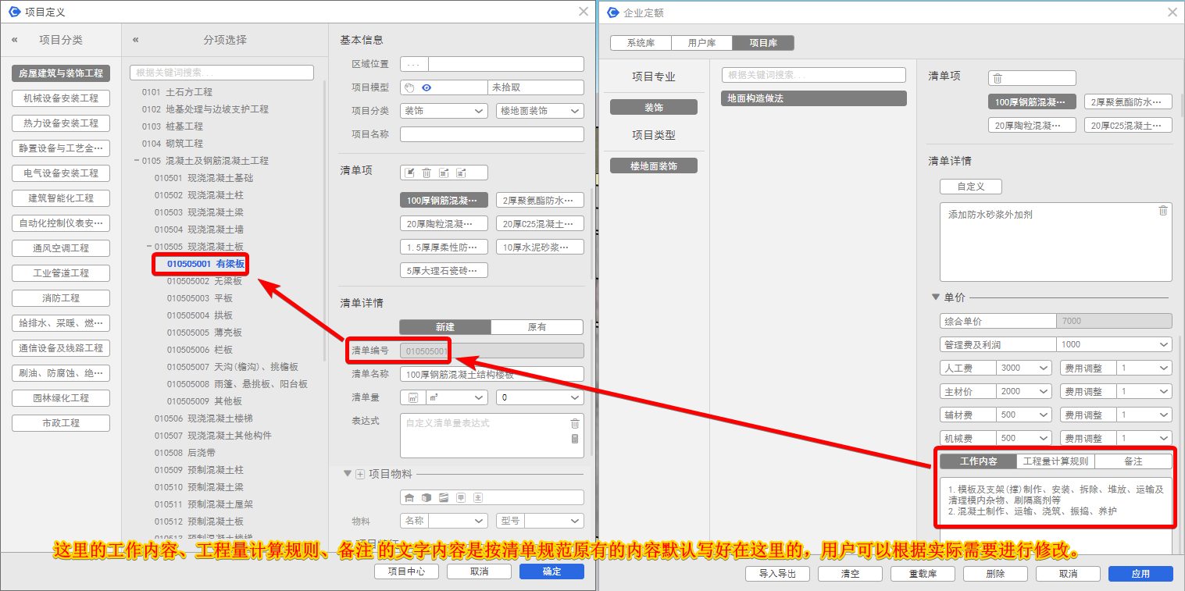Click the trash icon in 项目定义 清单项 toolbar
Image resolution: width=1185 pixels, height=591 pixels.
click(x=427, y=173)
